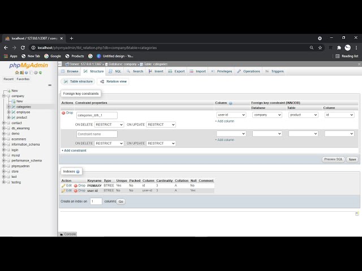This screenshot has width=362, height=271.
Task: Click the browser reload button
Action: pos(23,47)
